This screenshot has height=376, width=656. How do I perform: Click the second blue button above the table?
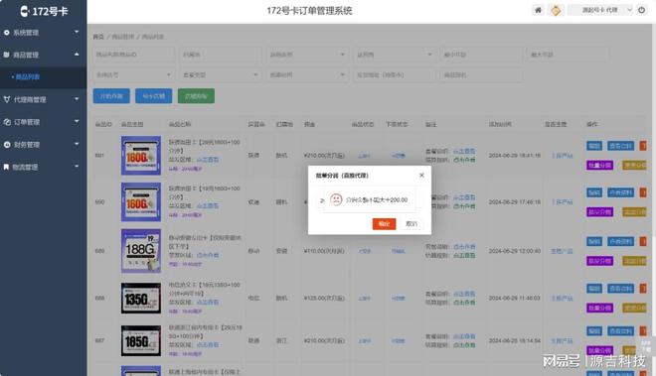coord(153,96)
